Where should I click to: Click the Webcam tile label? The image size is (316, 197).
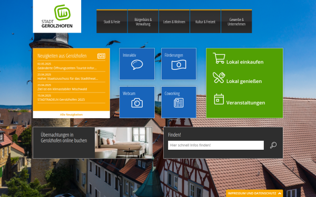tap(129, 94)
